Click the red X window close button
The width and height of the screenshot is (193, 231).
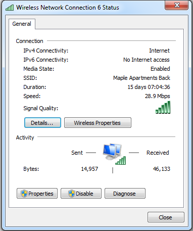(176, 5)
